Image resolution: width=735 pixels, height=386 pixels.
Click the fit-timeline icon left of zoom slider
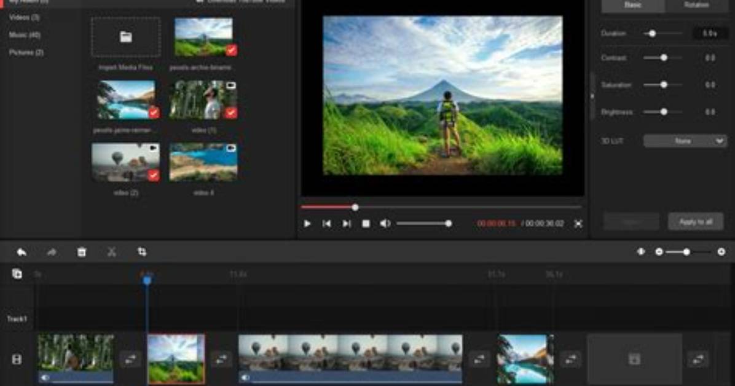[x=641, y=252]
